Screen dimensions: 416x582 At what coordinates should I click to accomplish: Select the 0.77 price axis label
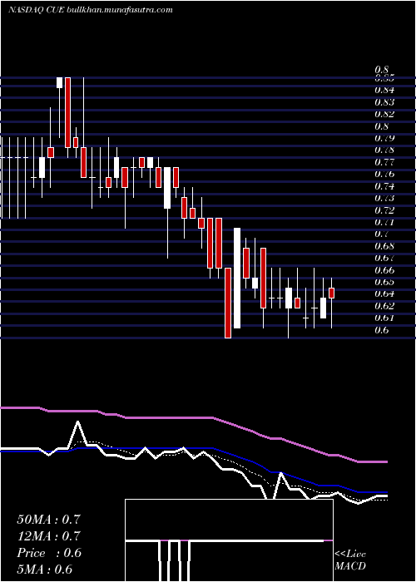point(384,162)
